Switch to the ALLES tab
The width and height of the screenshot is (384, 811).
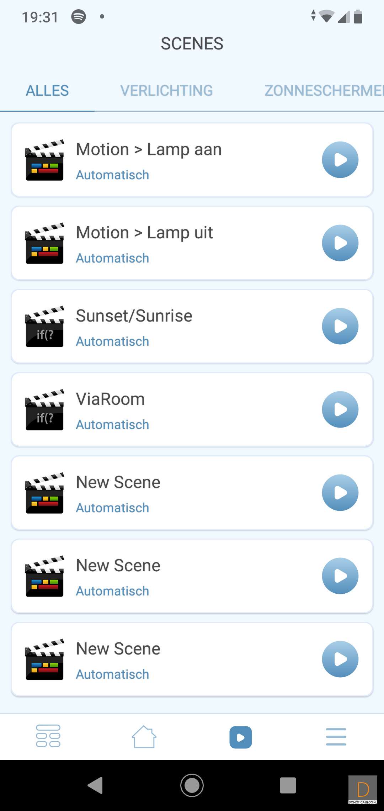pyautogui.click(x=47, y=91)
